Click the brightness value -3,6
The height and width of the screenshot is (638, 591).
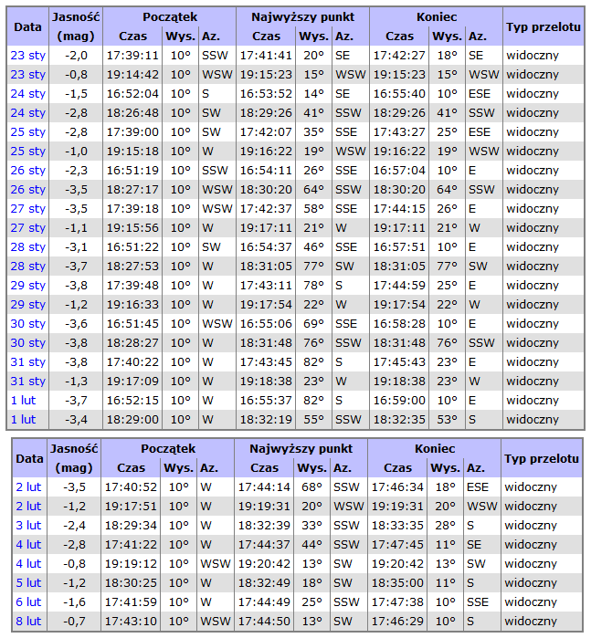(76, 323)
